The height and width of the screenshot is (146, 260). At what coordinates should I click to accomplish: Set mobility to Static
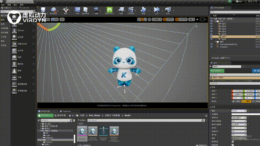point(236,101)
